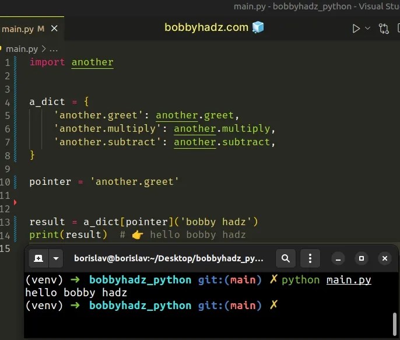Click 'bobbyhadz_python' in first terminal prompt
The height and width of the screenshot is (340, 400).
point(140,280)
